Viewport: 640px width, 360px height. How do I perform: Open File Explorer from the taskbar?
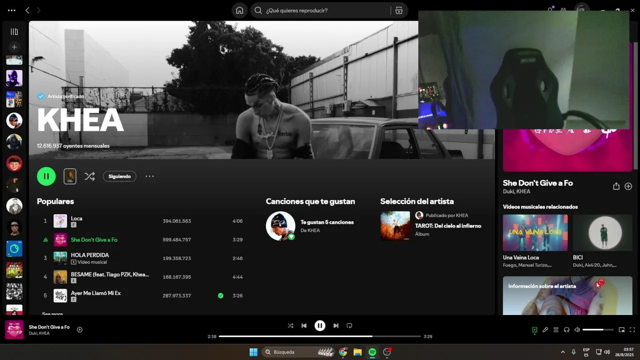click(x=357, y=352)
